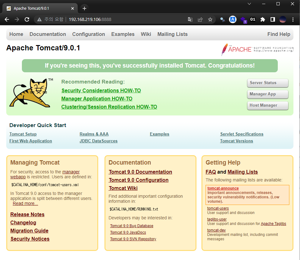Click Find Help in the navigation bar
The width and height of the screenshot is (300, 260).
click(x=279, y=34)
